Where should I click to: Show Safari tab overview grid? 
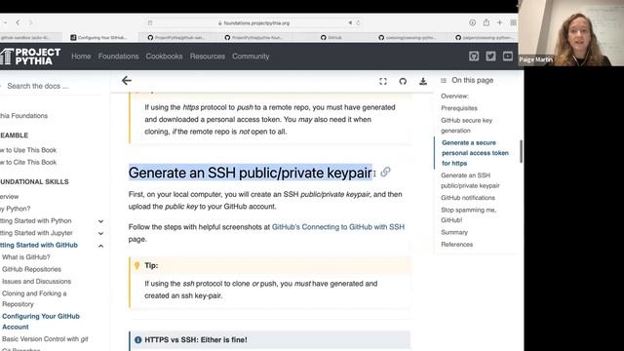(x=513, y=22)
